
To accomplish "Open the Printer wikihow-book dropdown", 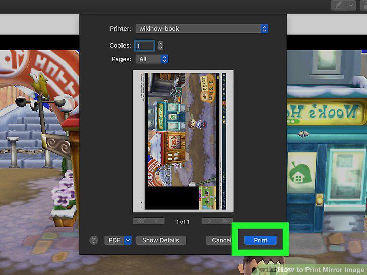I will click(202, 29).
